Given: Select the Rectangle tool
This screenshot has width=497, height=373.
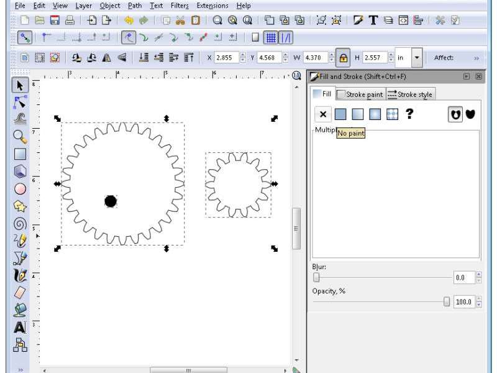Looking at the screenshot, I should click(20, 154).
